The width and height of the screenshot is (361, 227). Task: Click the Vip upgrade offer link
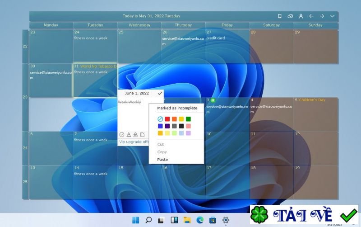click(x=134, y=142)
